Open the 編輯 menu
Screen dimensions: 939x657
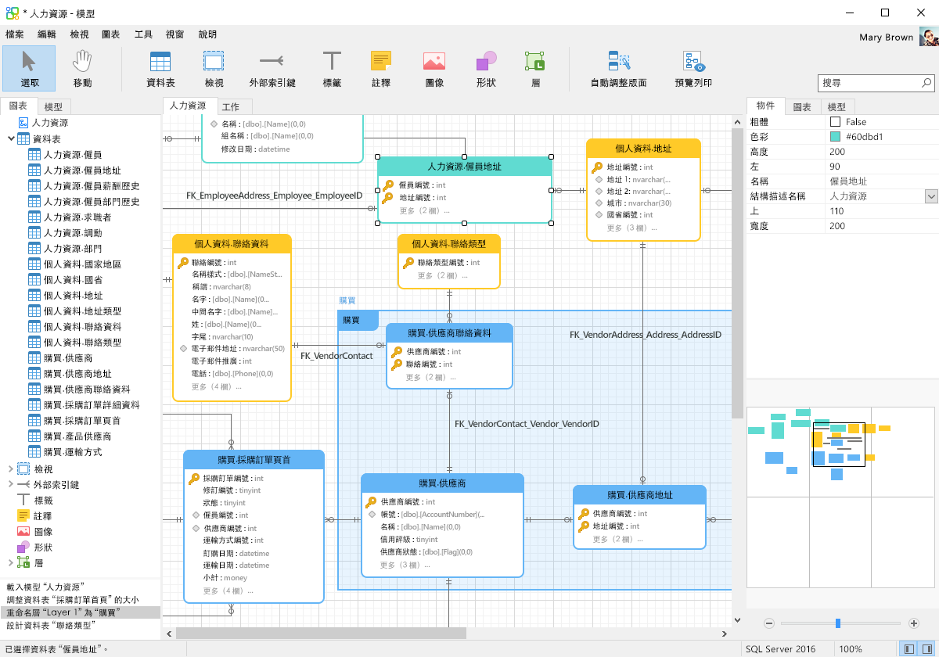47,34
